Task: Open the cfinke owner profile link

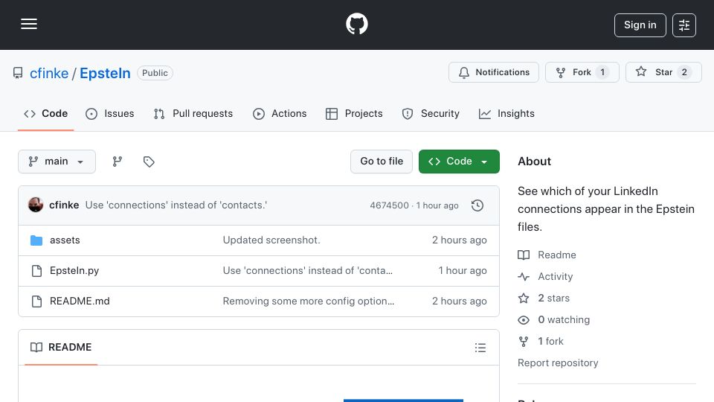Action: click(x=49, y=73)
